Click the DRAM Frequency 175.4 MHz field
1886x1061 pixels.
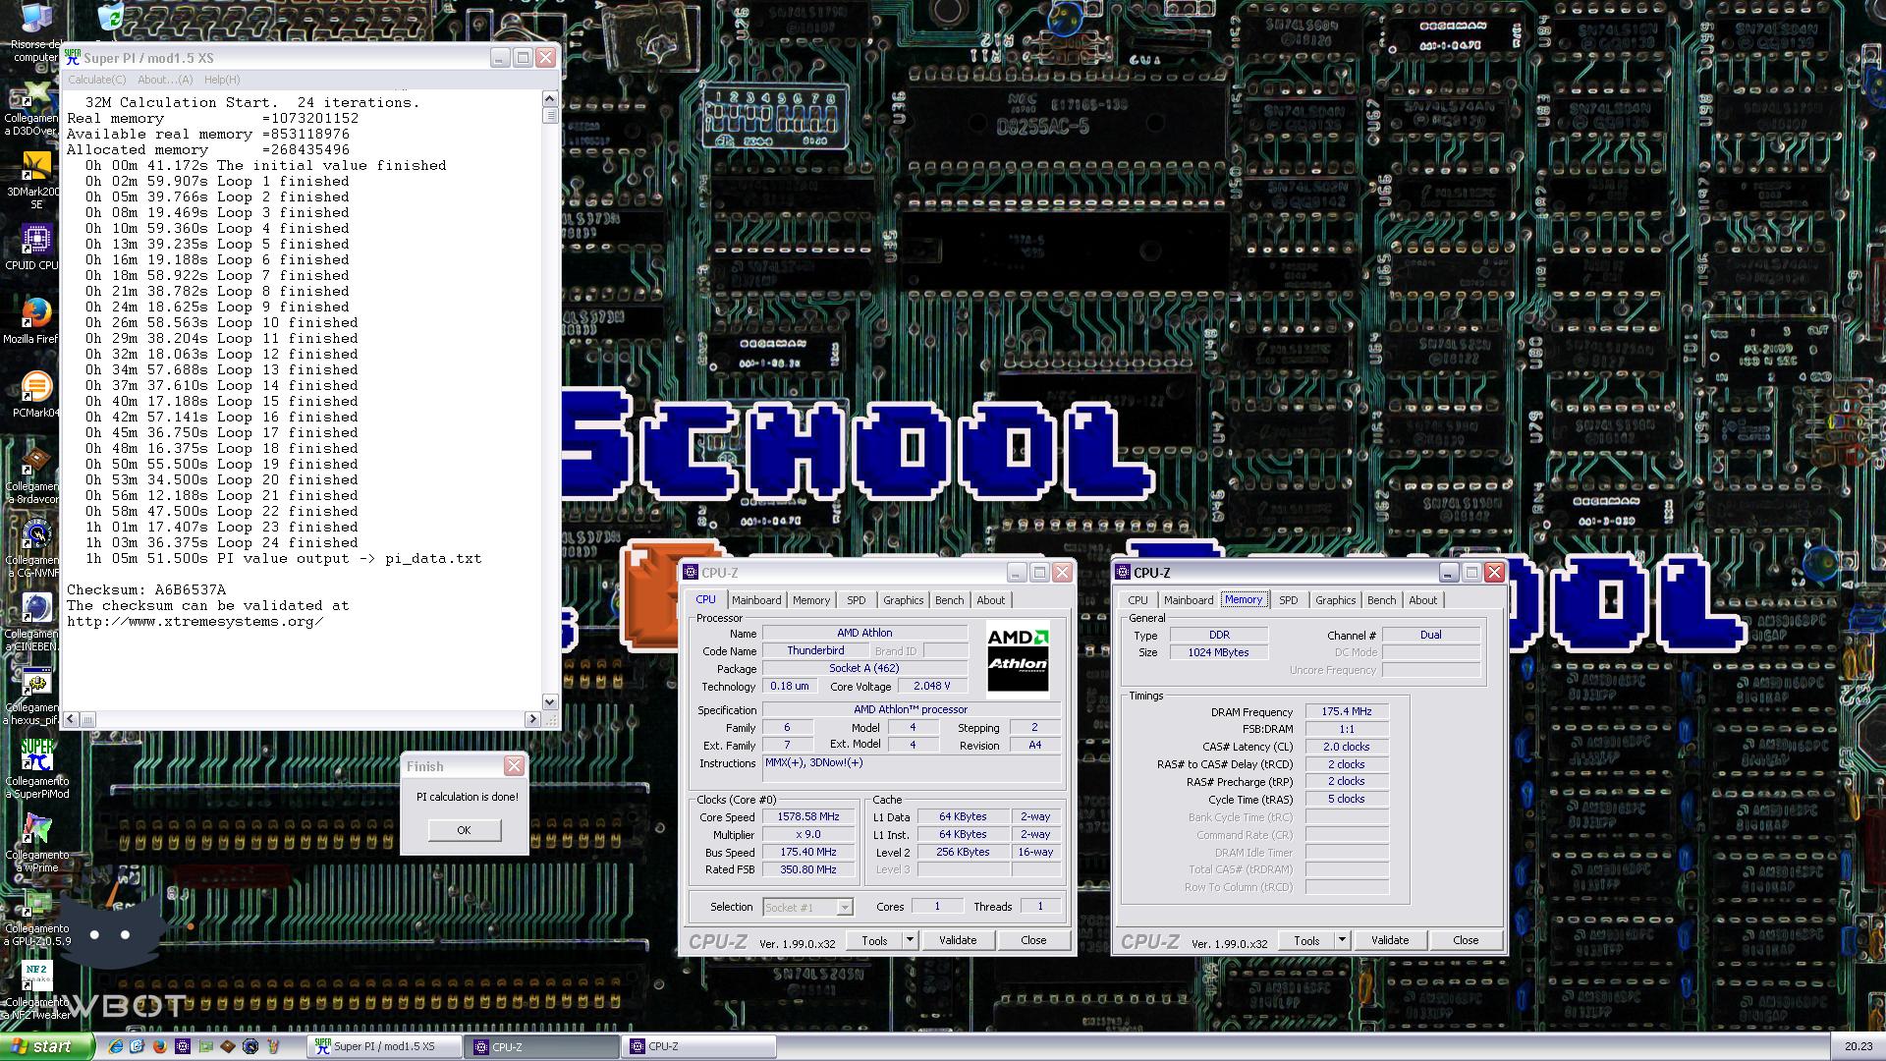coord(1347,711)
